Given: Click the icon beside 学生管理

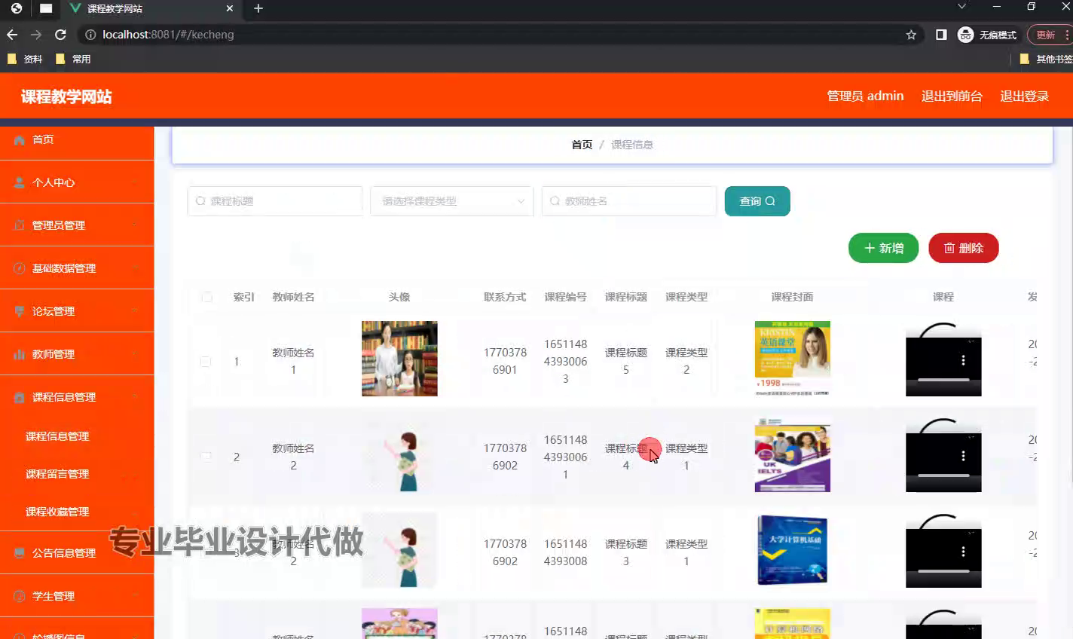Looking at the screenshot, I should tap(20, 596).
